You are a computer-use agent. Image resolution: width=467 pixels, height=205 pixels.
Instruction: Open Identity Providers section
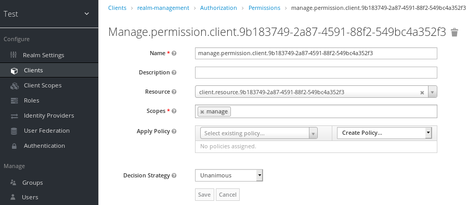[x=49, y=116]
